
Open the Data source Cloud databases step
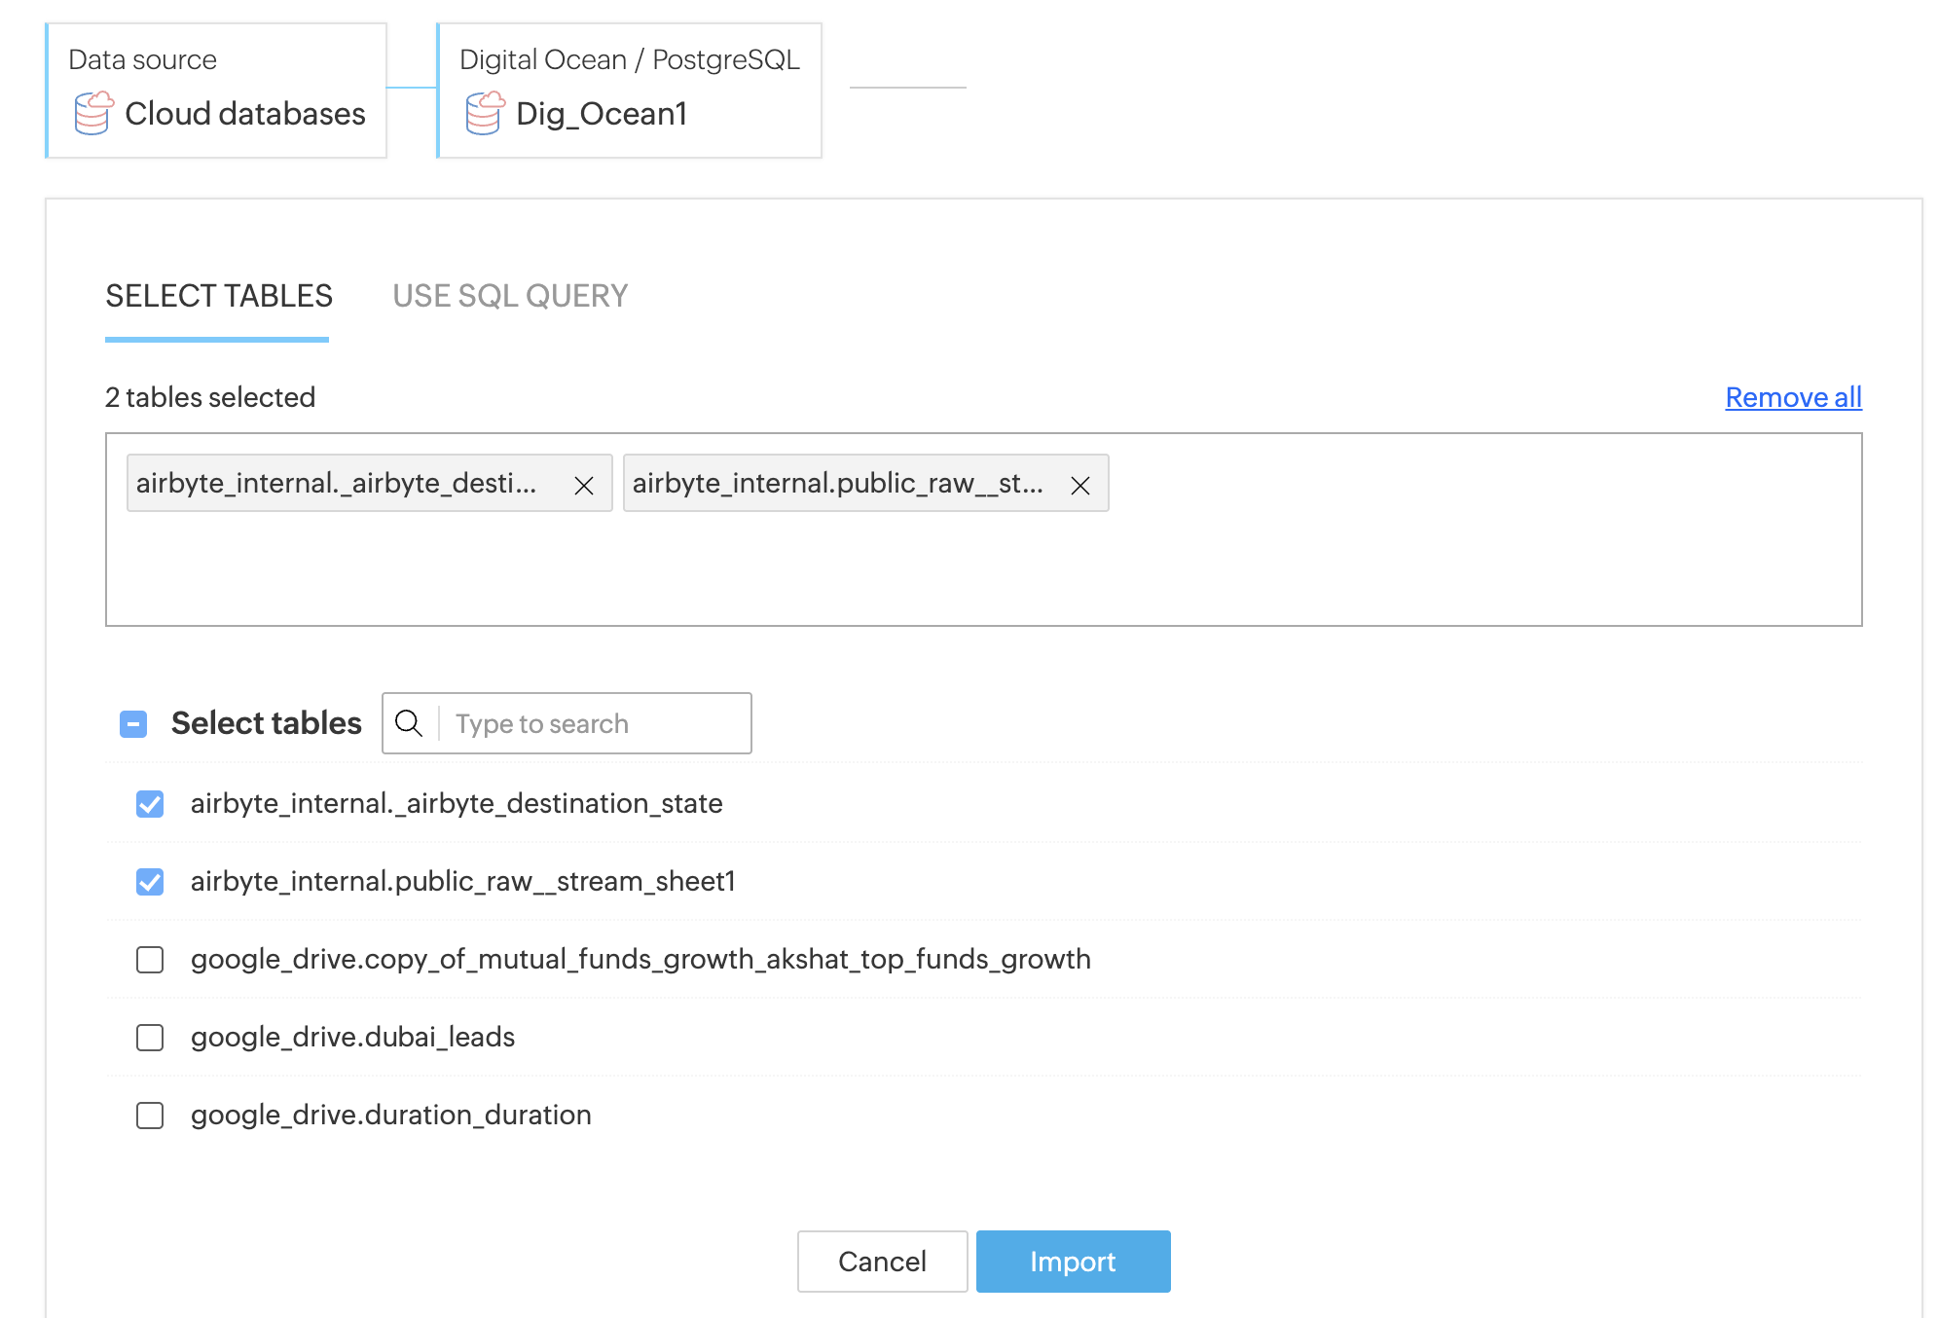(x=218, y=91)
